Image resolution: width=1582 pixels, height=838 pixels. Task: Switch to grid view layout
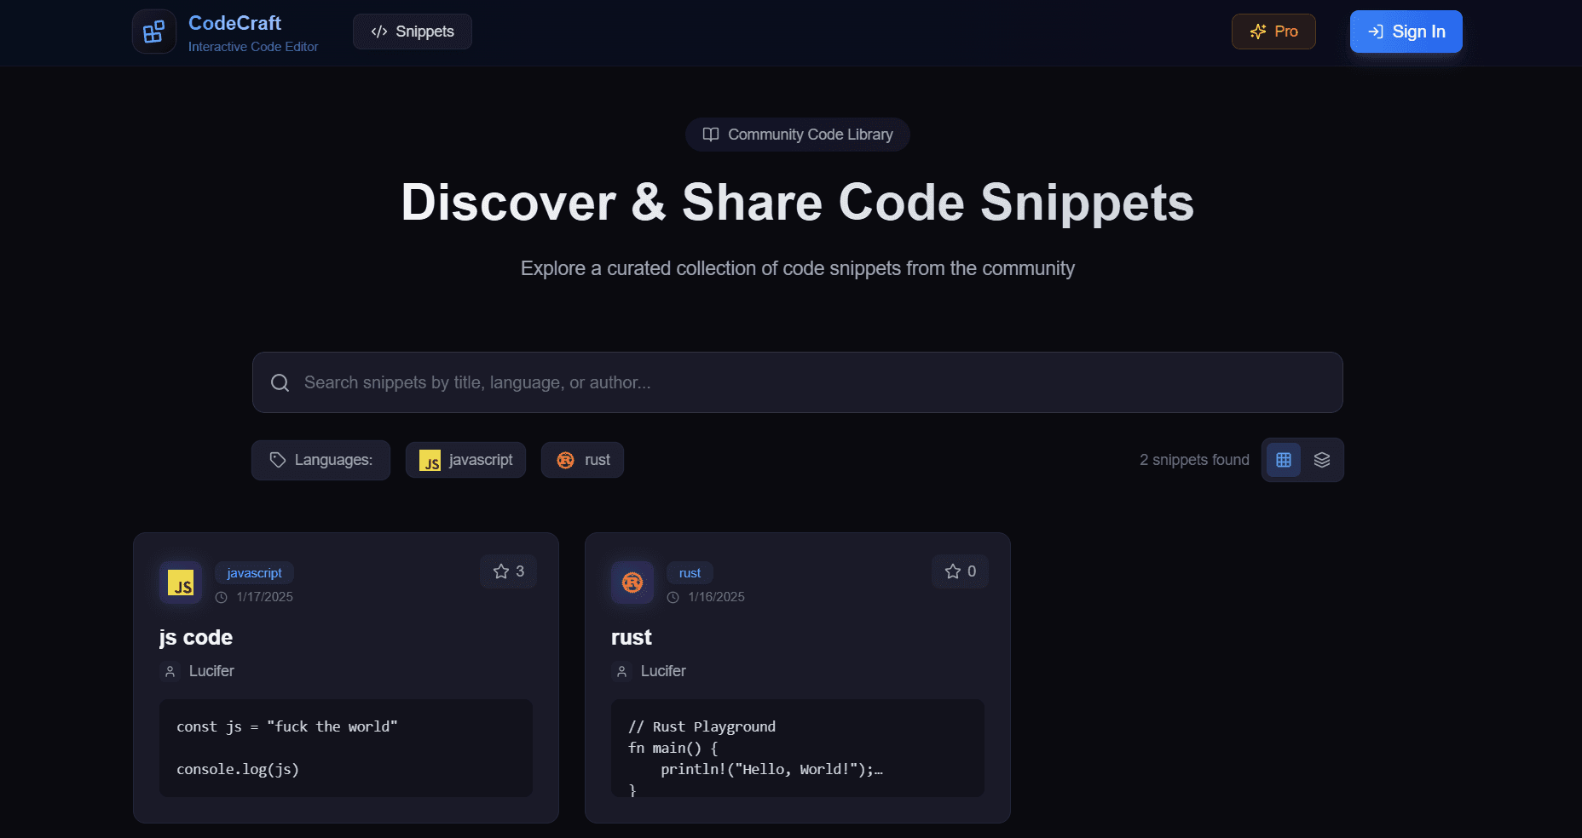pos(1283,460)
